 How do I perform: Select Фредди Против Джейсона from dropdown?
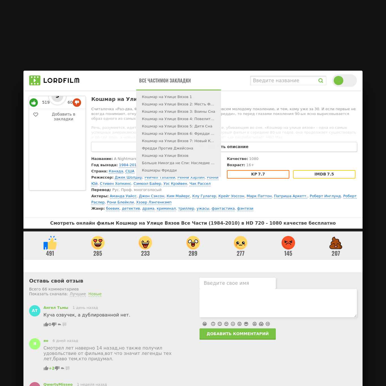(x=168, y=148)
